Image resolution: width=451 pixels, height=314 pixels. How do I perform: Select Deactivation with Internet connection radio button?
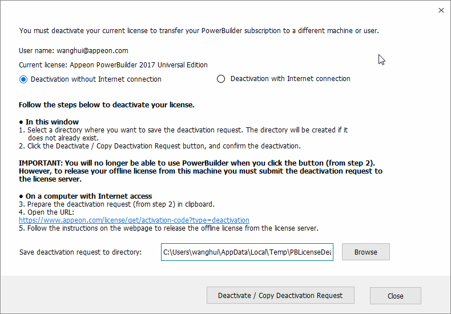[221, 79]
